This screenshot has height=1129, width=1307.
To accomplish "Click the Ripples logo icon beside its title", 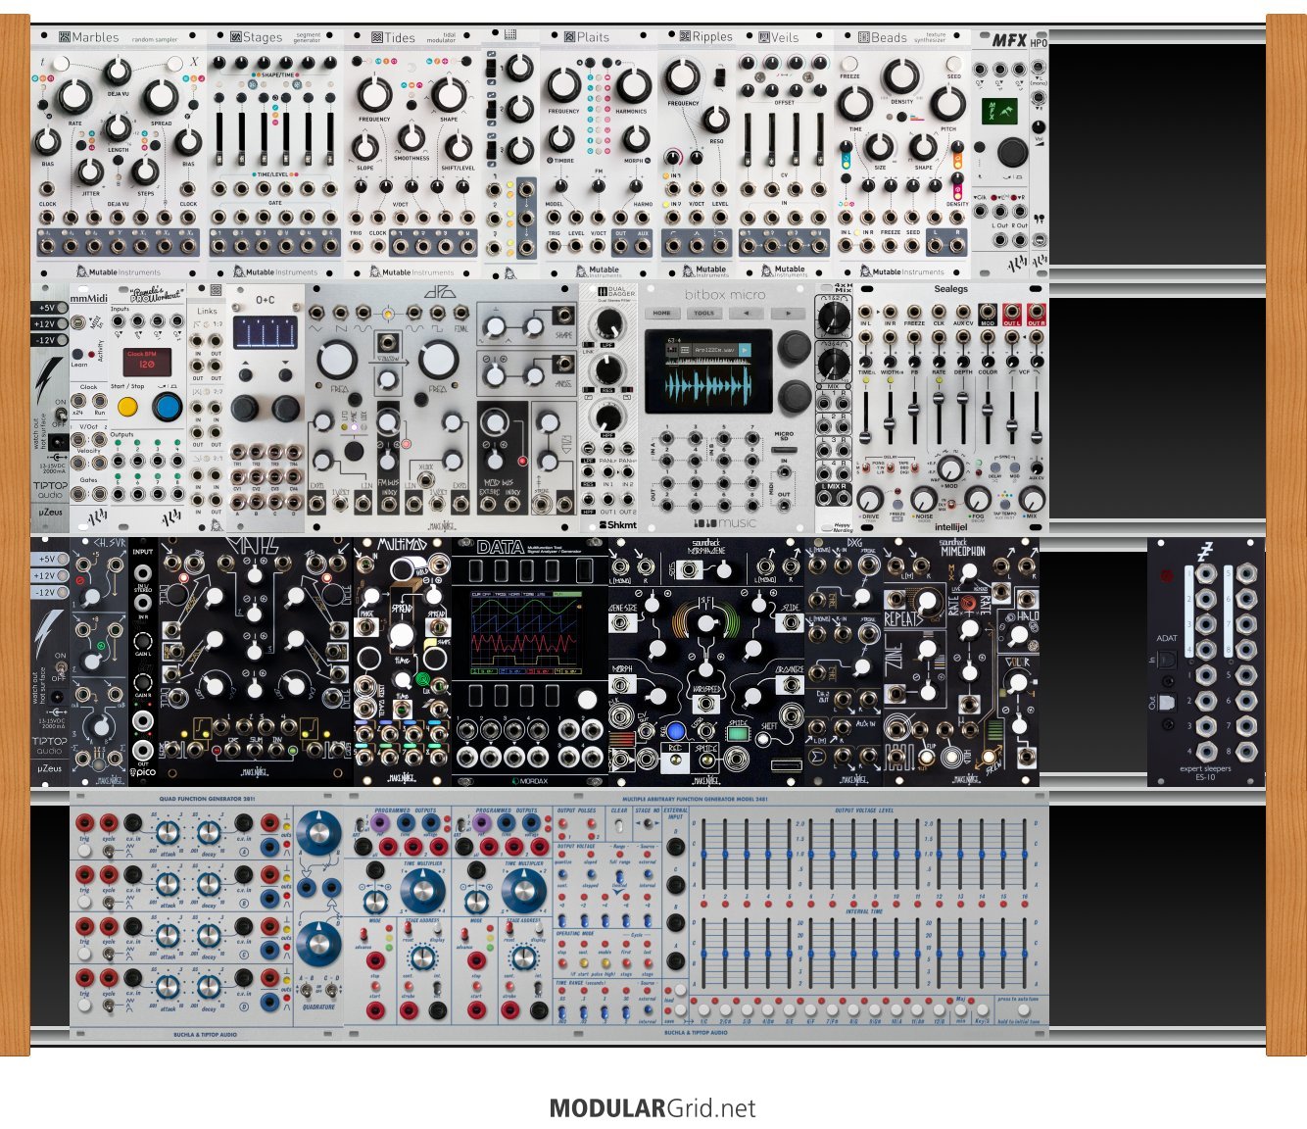I will point(686,37).
